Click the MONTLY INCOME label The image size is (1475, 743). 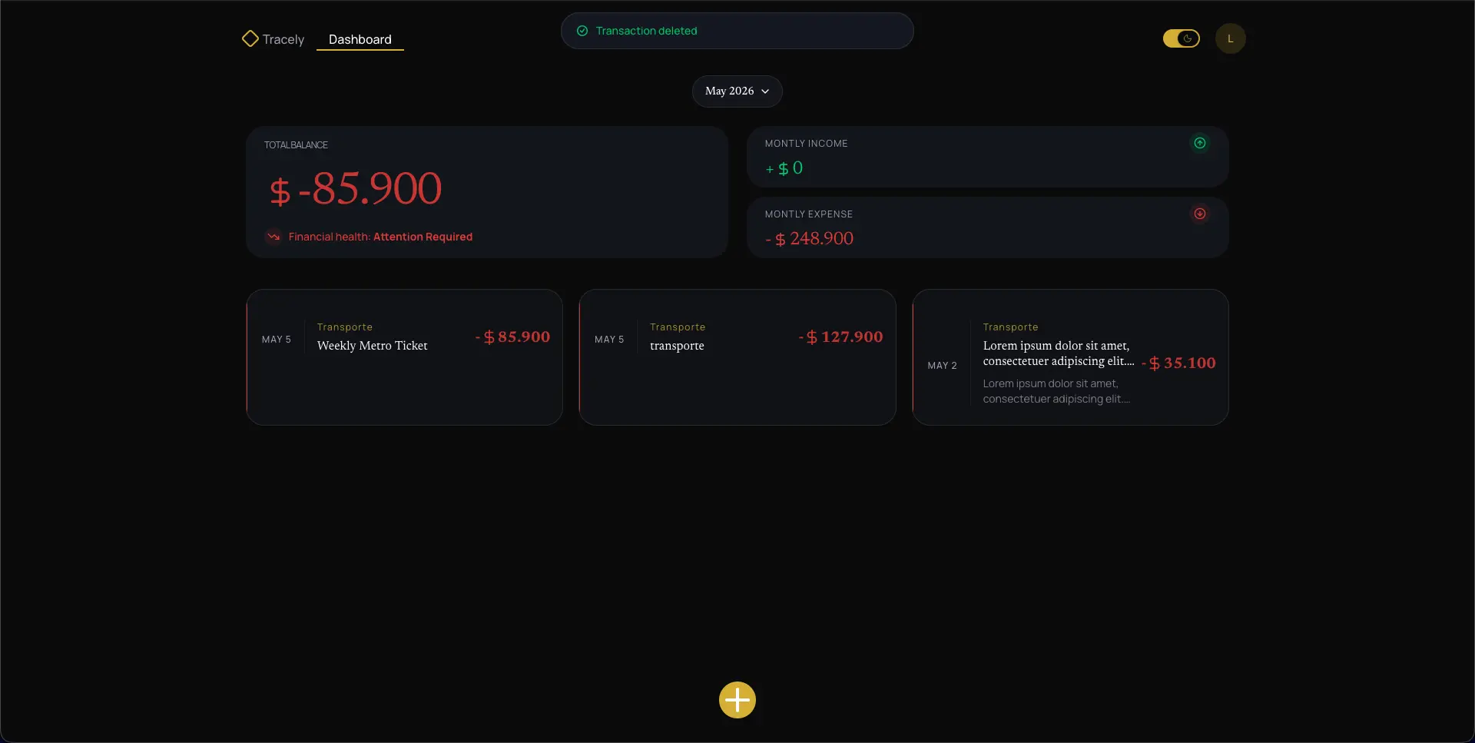[807, 144]
